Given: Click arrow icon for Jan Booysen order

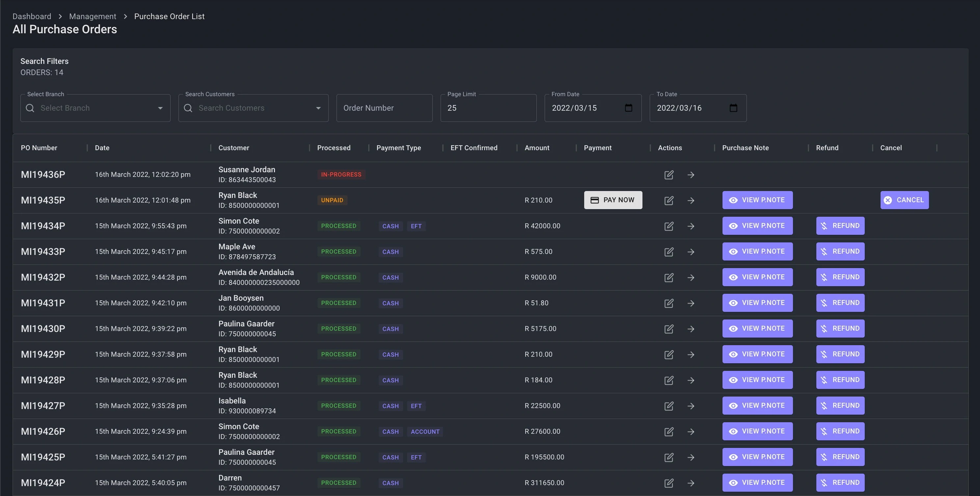Looking at the screenshot, I should coord(691,303).
